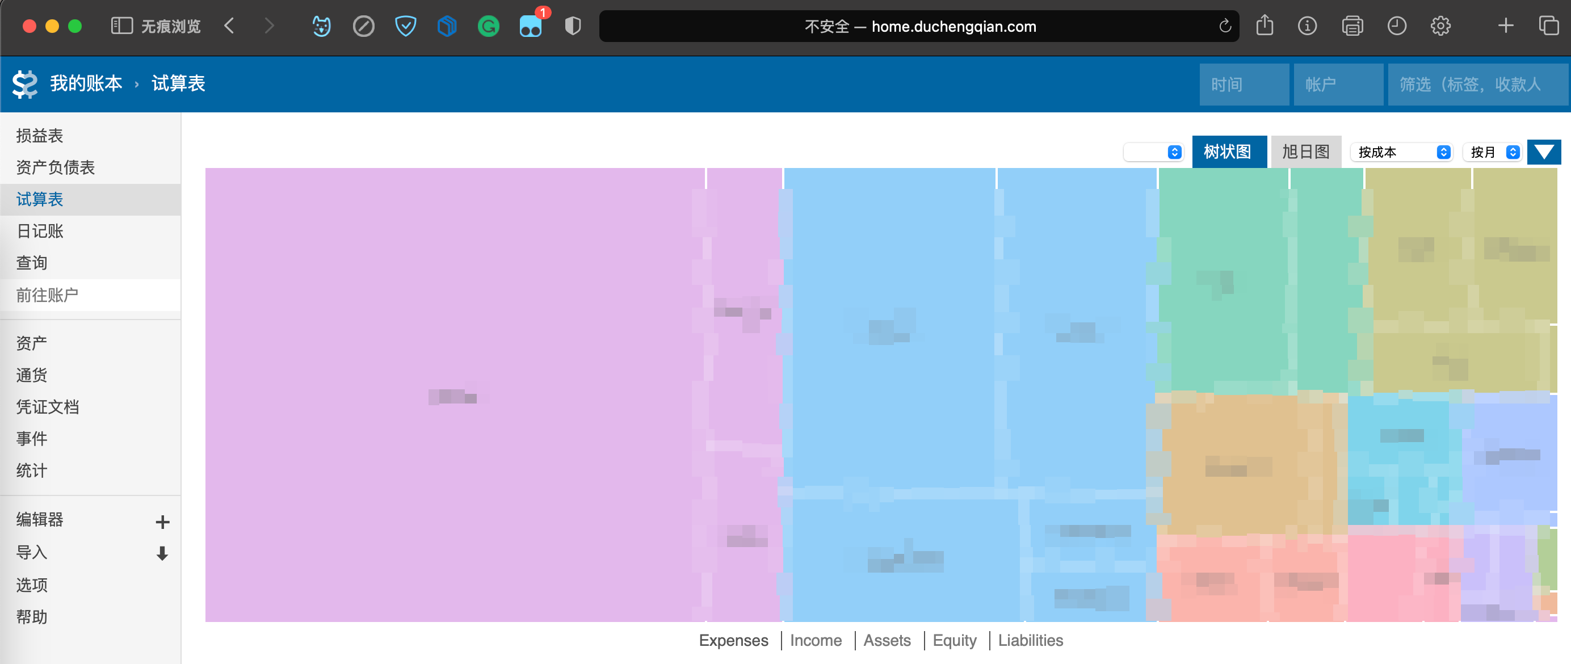Switch chart to 旭日图 mode
This screenshot has width=1571, height=664.
click(1306, 151)
